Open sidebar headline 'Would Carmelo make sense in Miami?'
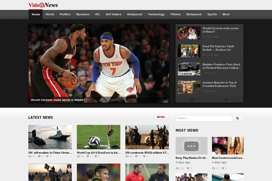272x181 pixels. [220, 30]
